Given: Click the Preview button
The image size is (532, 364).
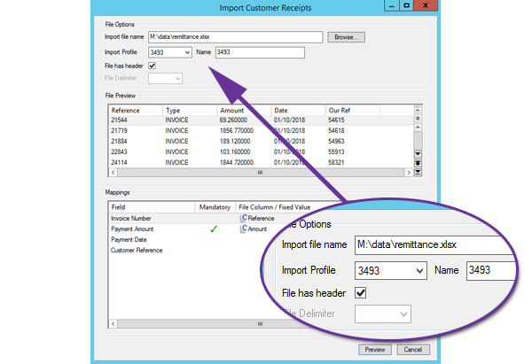Looking at the screenshot, I should click(x=375, y=350).
